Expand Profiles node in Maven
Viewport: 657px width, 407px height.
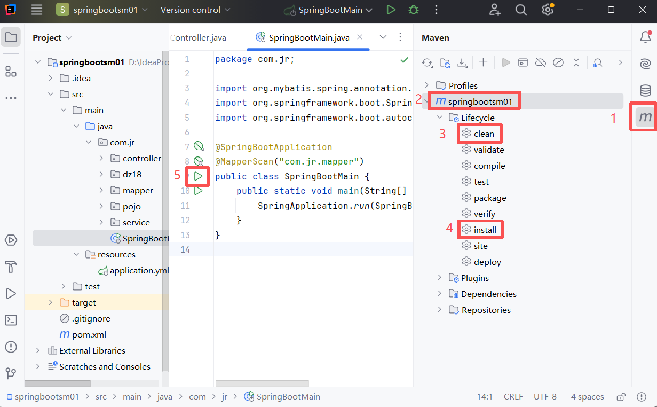[x=426, y=85]
